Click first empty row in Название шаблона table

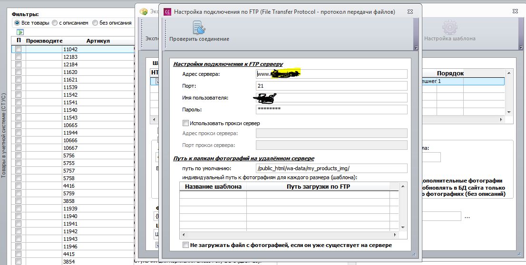(x=213, y=194)
